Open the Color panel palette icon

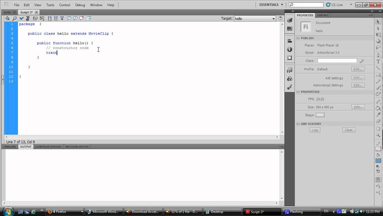[x=289, y=20]
